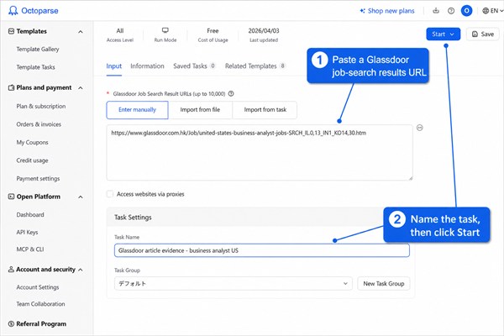Click the Glassdoor URLs text area
Viewport: 504px width, 336px height.
pyautogui.click(x=260, y=153)
